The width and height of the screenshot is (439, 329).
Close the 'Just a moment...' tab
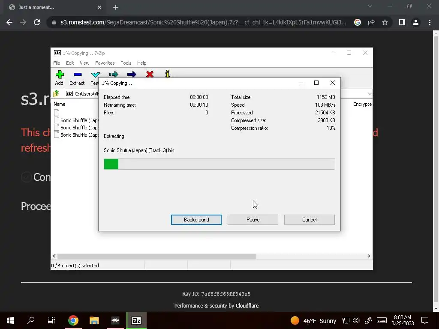[99, 8]
